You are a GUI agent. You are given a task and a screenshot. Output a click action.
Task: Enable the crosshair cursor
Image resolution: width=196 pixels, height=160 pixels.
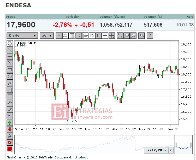[x=105, y=35]
